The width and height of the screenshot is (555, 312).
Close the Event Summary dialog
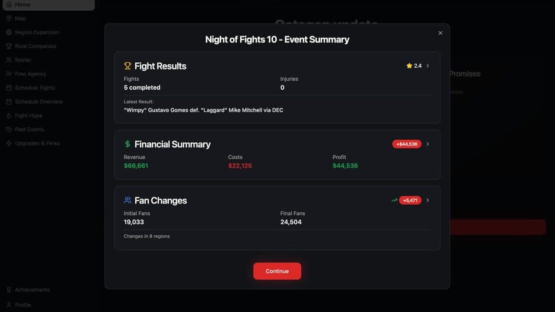440,33
